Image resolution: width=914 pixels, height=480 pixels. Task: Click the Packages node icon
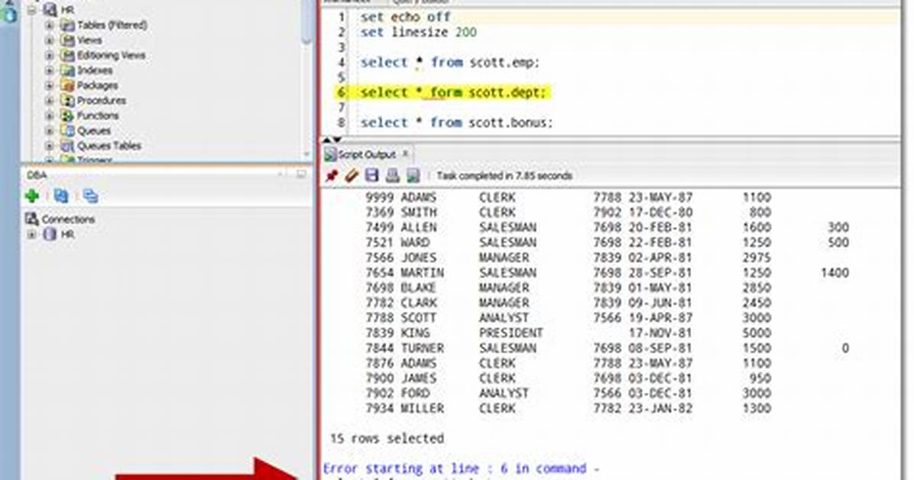[x=67, y=86]
